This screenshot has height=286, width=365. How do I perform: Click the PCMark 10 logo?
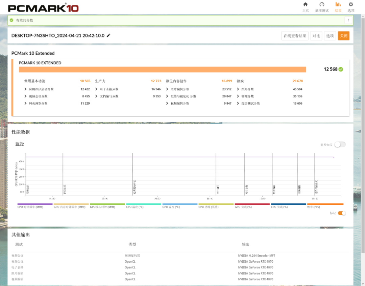(x=43, y=8)
